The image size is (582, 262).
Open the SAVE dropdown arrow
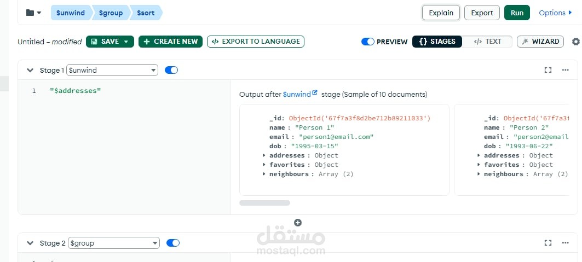coord(126,42)
